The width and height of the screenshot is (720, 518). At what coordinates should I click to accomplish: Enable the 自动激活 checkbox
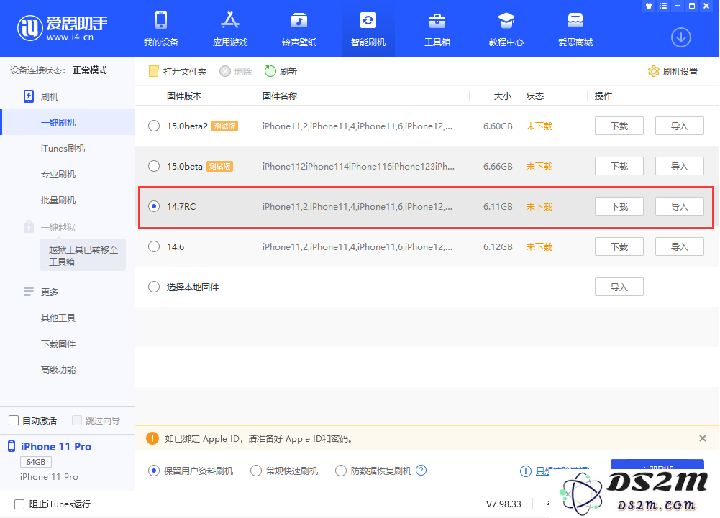(14, 420)
